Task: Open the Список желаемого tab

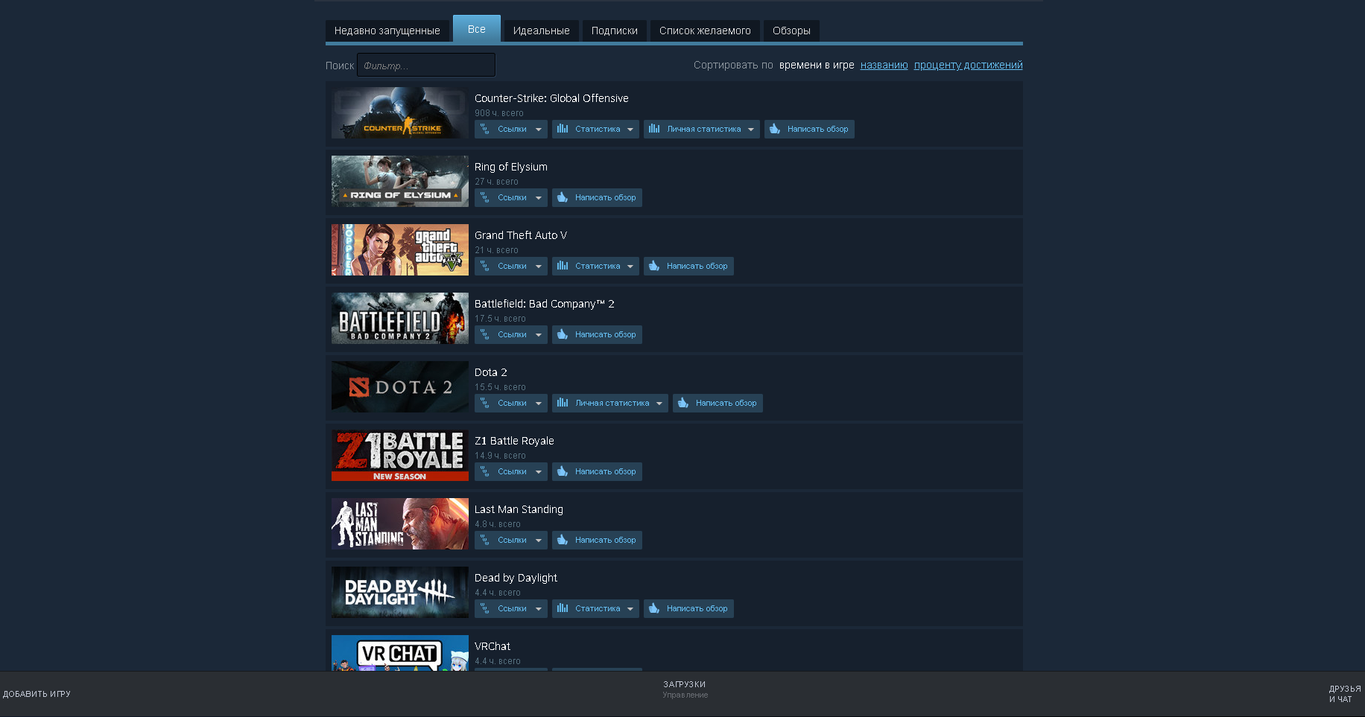Action: coord(705,31)
